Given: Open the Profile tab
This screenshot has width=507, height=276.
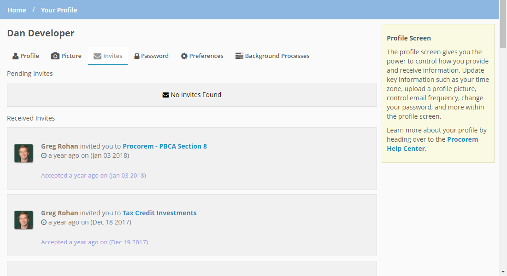Looking at the screenshot, I should coord(26,56).
